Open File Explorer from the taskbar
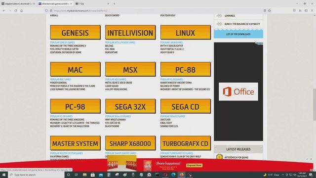The image size is (316, 178). [x=84, y=175]
